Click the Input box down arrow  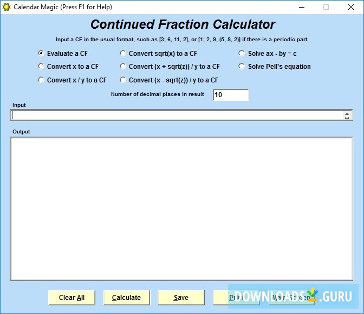pos(347,118)
